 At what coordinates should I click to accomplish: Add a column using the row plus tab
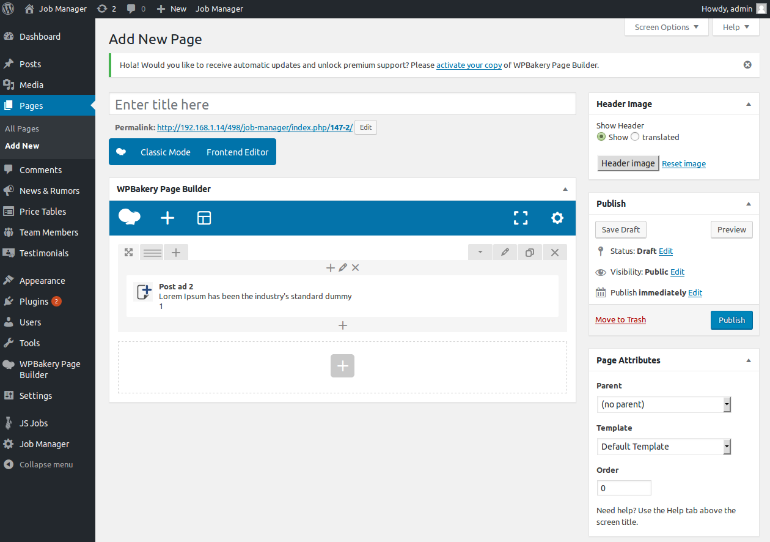[x=176, y=252]
